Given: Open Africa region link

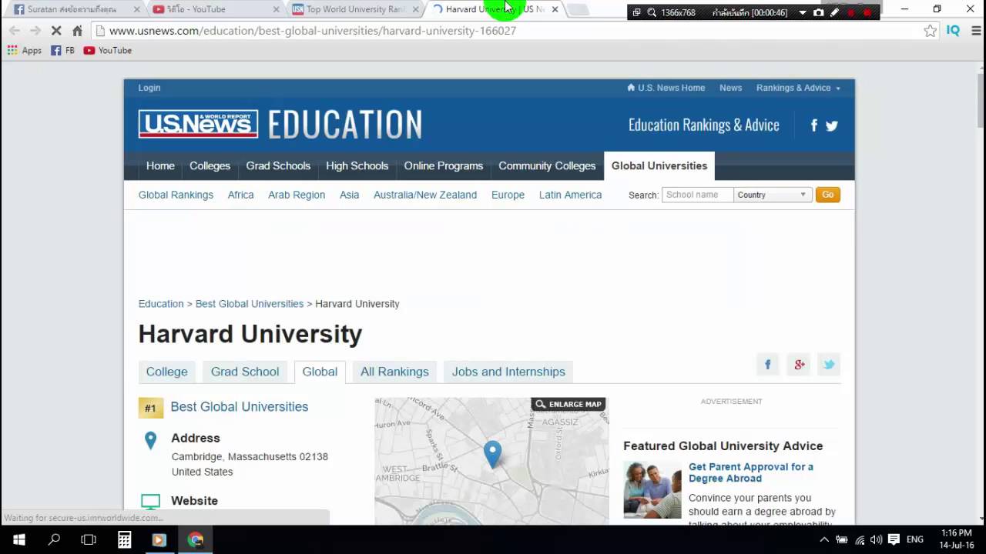Looking at the screenshot, I should (x=240, y=195).
